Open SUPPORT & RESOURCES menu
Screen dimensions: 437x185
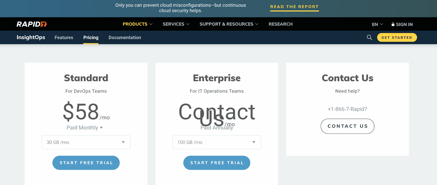click(x=229, y=24)
